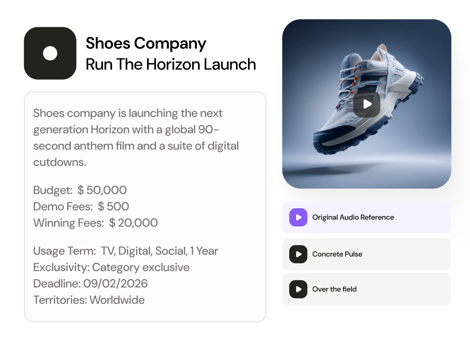Play the sneaker video preview

(367, 104)
